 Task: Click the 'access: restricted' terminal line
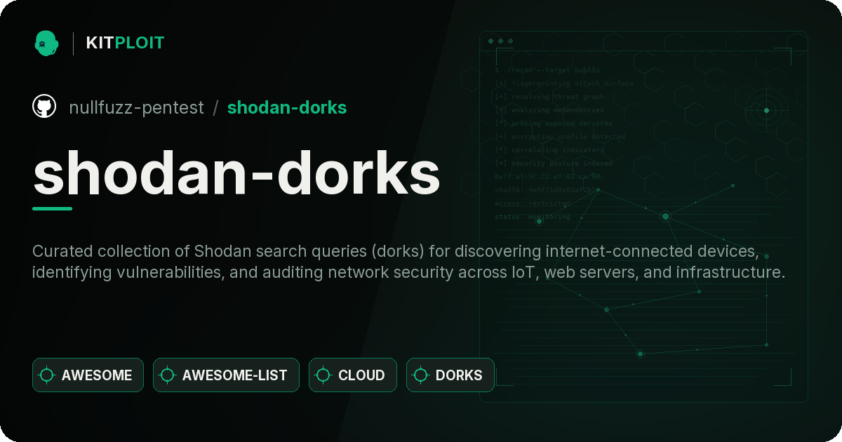(x=533, y=203)
